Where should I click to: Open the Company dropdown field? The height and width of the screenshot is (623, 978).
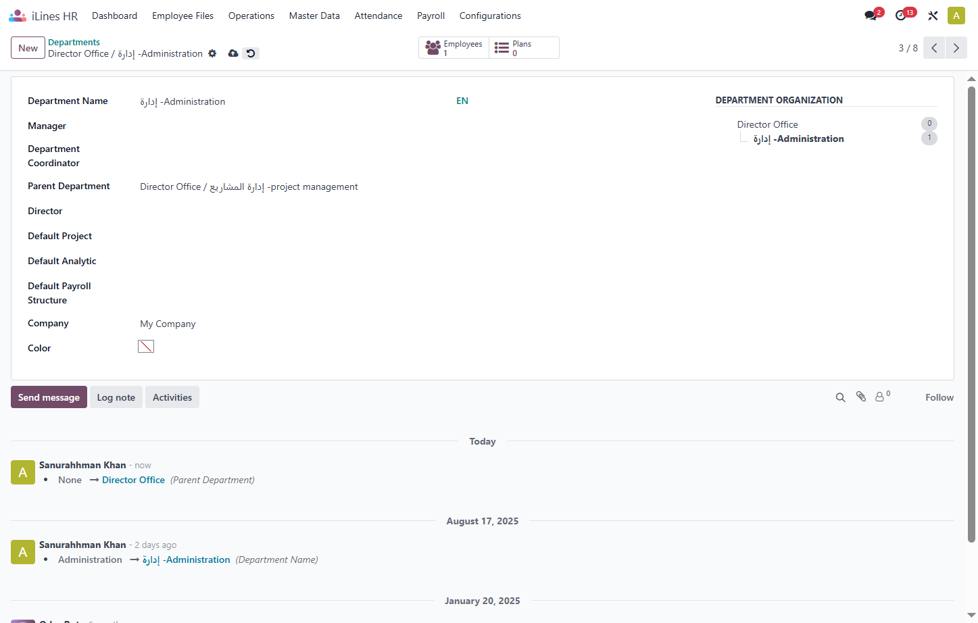(305, 324)
